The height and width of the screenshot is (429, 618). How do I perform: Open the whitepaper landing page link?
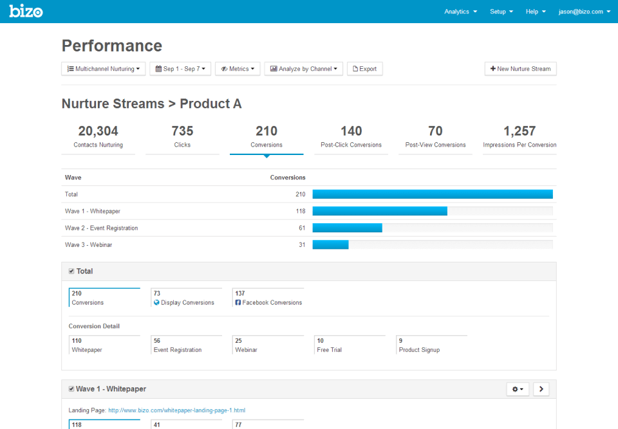click(176, 410)
